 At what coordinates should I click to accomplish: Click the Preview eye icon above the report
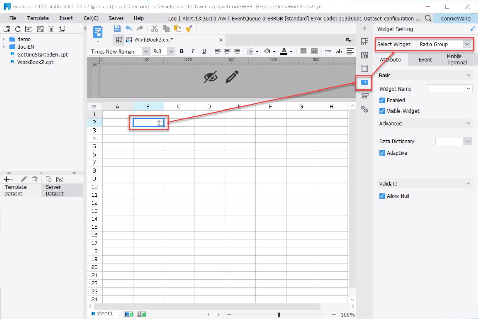pos(211,77)
